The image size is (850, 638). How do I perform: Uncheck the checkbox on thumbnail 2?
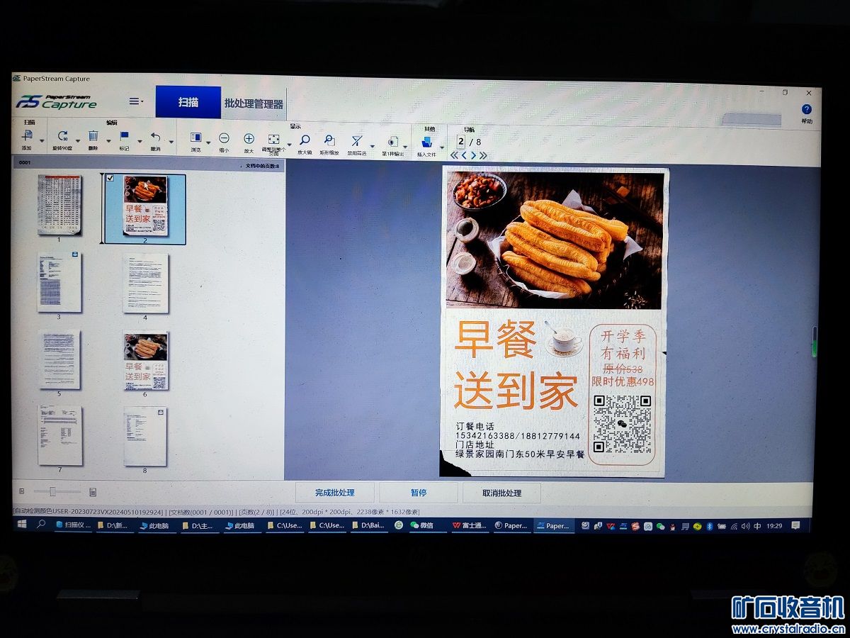110,179
